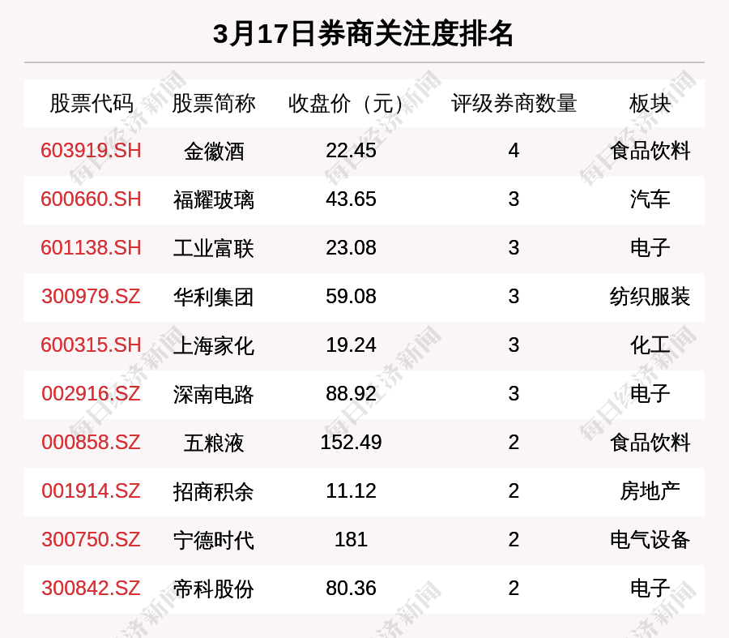This screenshot has height=638, width=729.
Task: Click sector 食品饮料 in 金徽酒 row
Action: [x=650, y=152]
